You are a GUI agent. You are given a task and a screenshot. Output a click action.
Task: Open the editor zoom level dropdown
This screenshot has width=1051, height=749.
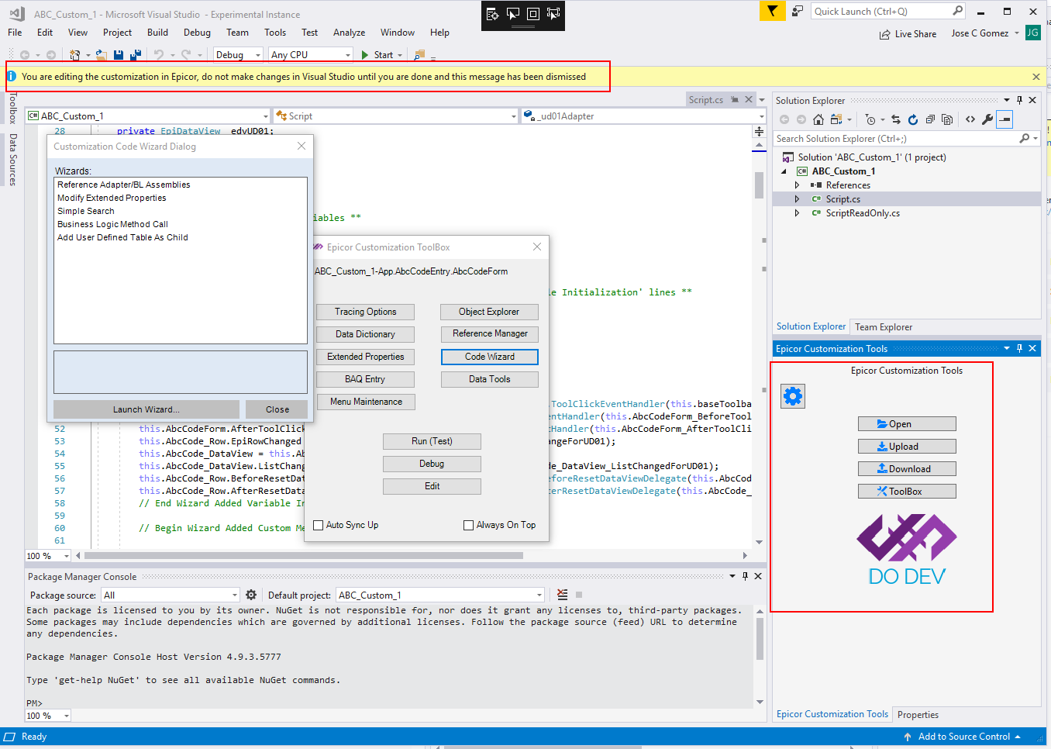point(66,556)
